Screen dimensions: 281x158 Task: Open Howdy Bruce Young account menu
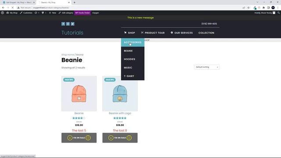point(265,13)
